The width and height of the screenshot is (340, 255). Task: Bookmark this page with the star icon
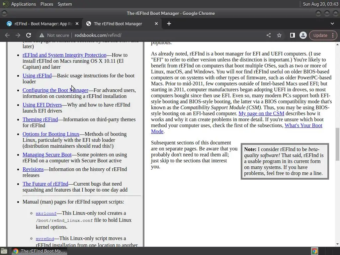coord(279,35)
